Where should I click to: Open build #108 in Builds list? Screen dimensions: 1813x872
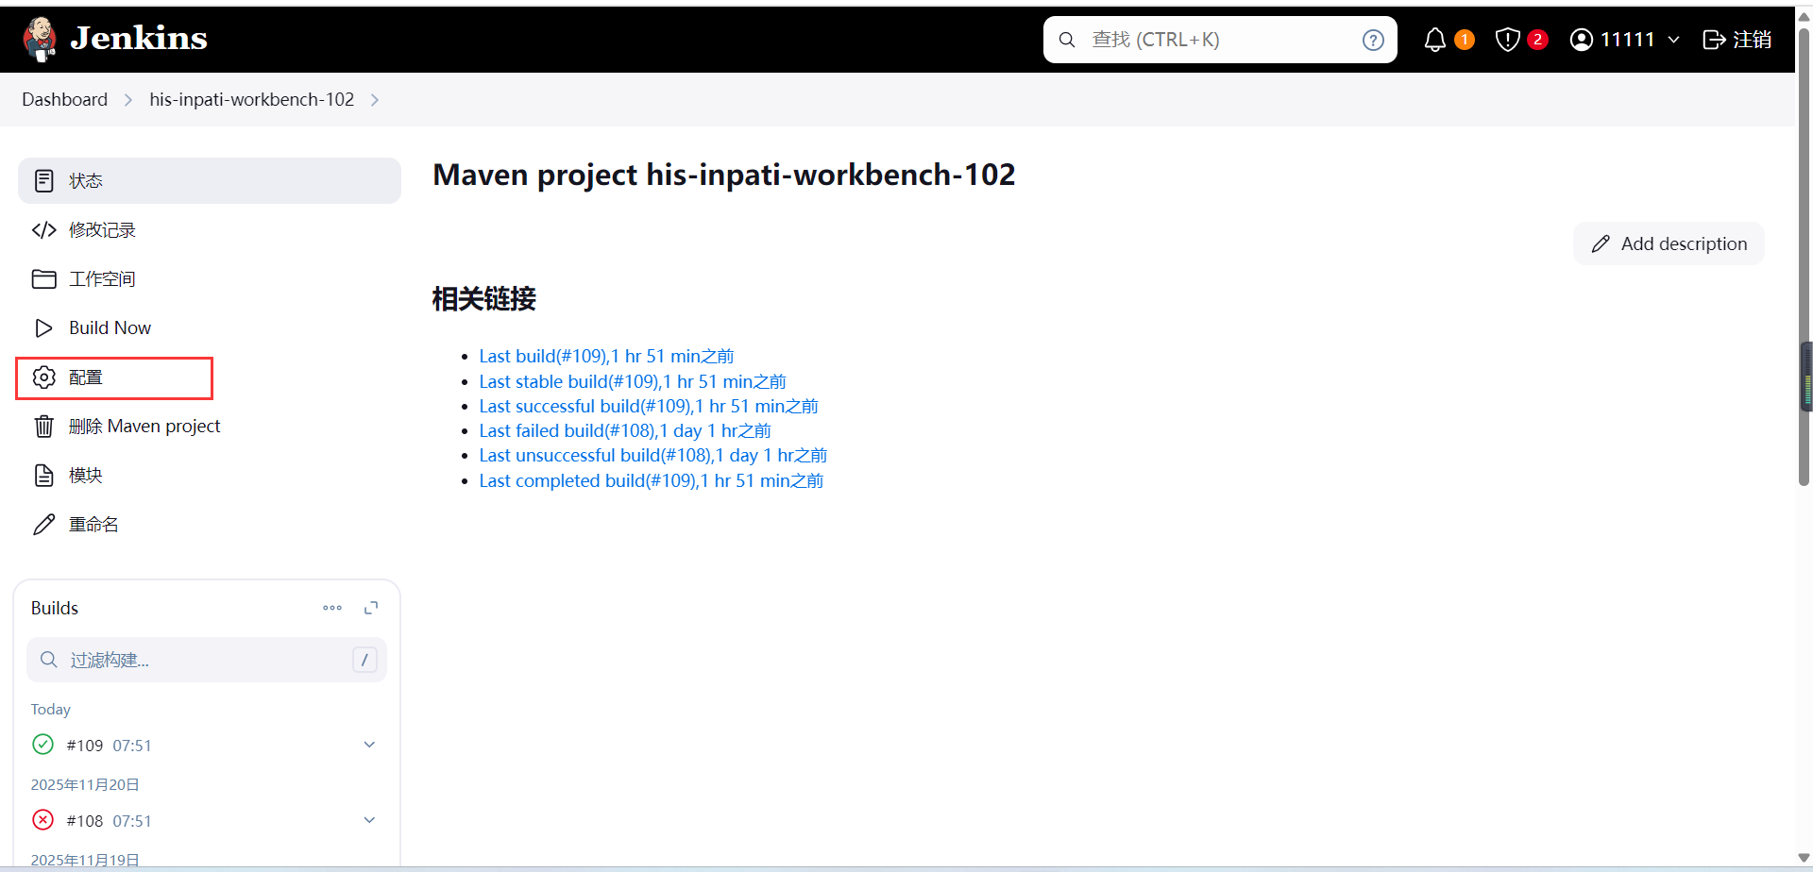point(85,821)
